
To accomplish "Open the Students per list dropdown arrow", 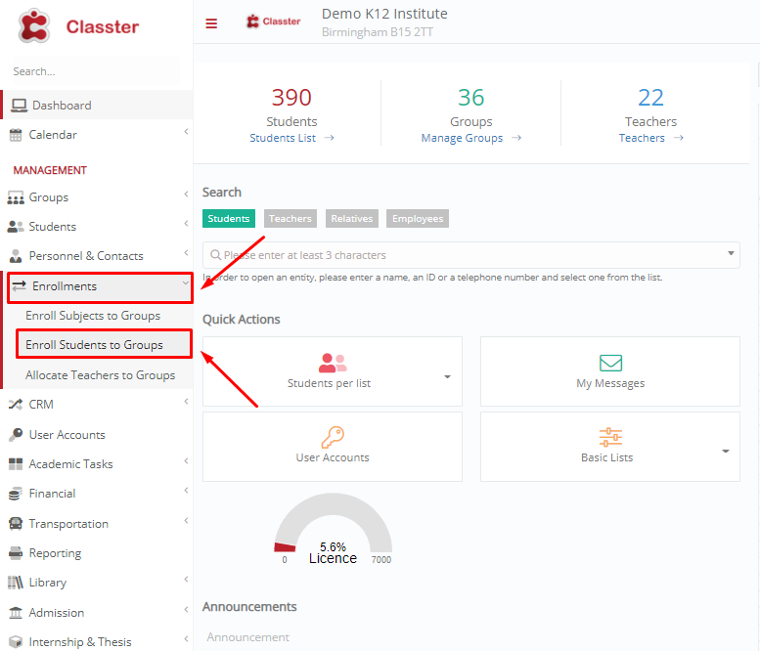I will coord(447,377).
